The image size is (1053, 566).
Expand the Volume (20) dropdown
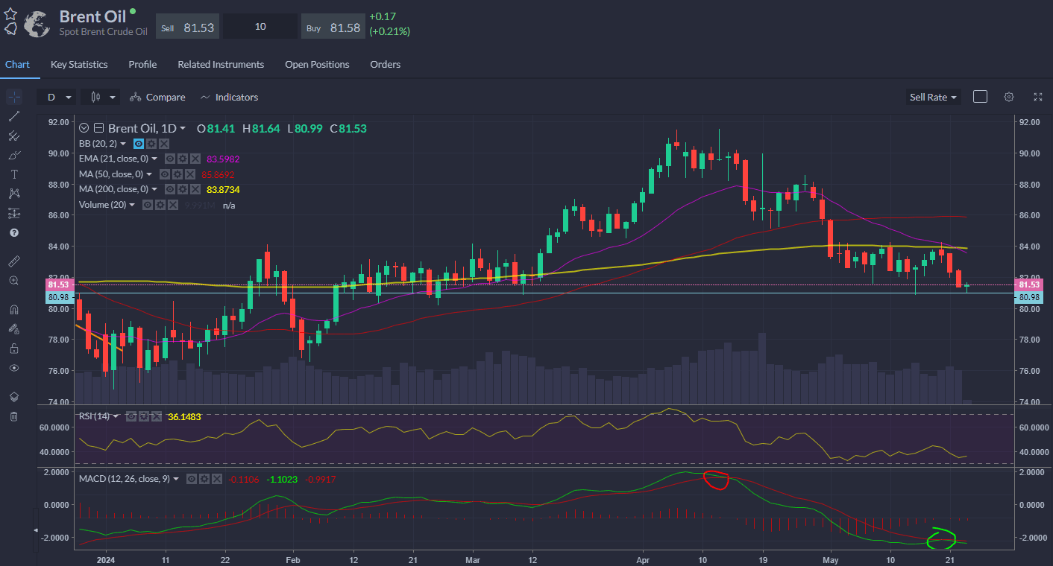pos(132,205)
